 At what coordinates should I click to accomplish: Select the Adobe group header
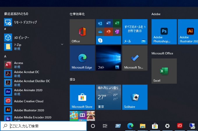click(156, 14)
